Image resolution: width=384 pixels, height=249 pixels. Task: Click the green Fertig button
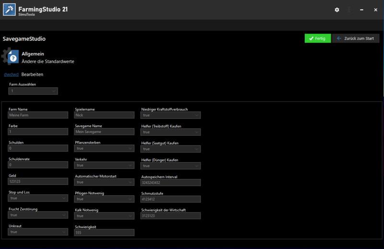pyautogui.click(x=317, y=38)
